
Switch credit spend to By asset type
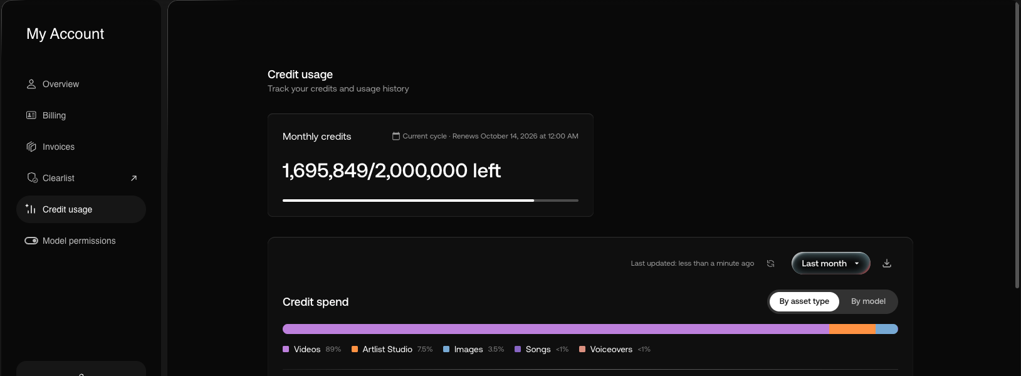[x=804, y=301]
